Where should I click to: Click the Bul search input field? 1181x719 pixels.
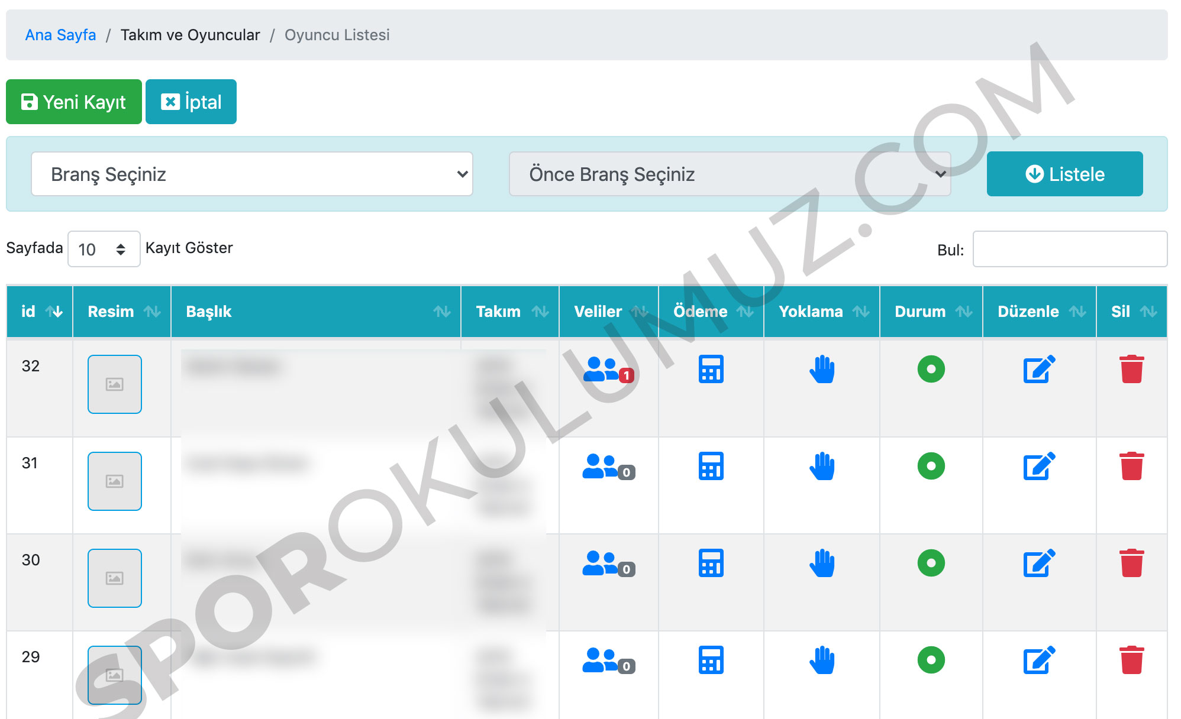(x=1069, y=249)
